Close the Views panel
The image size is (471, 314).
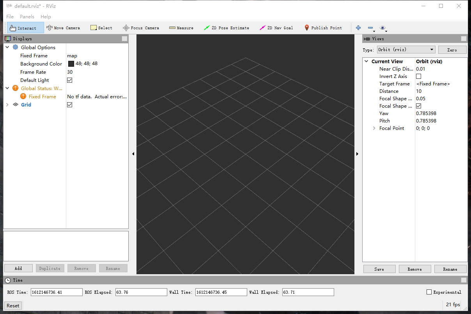[x=464, y=39]
